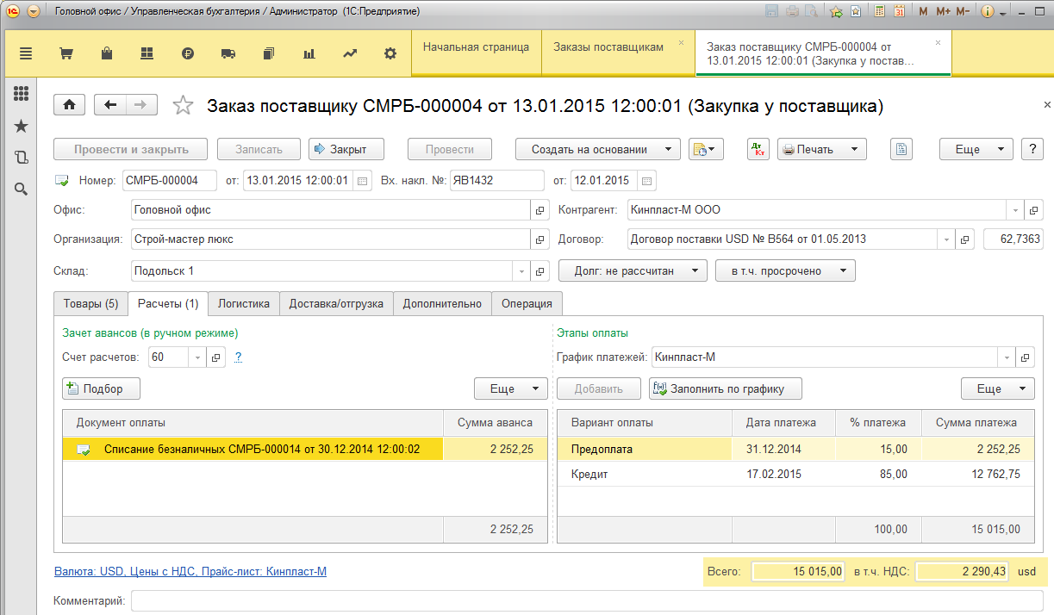Open the warehouse shelves section icon

[x=147, y=53]
